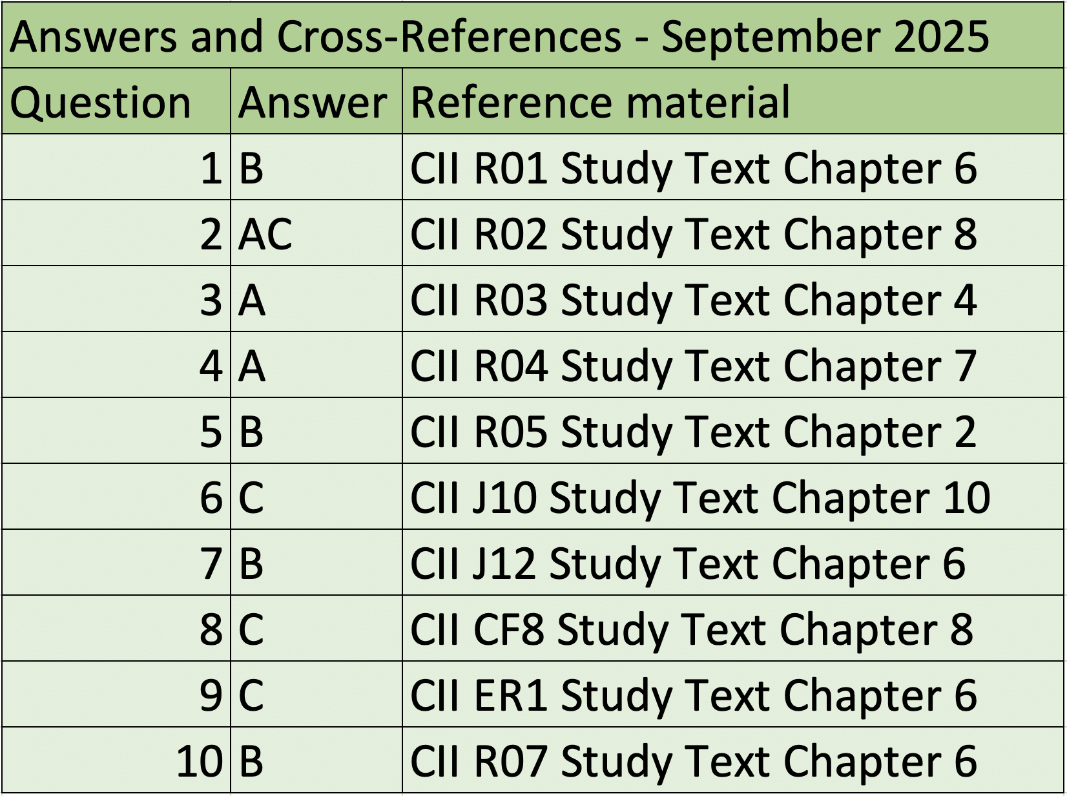Select the question number 10 cell
This screenshot has width=1067, height=796.
pos(116,761)
